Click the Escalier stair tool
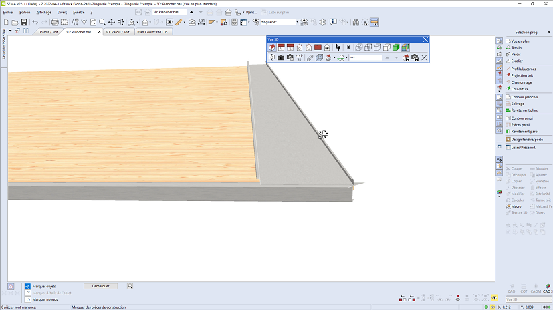The height and width of the screenshot is (310, 553). pos(517,61)
